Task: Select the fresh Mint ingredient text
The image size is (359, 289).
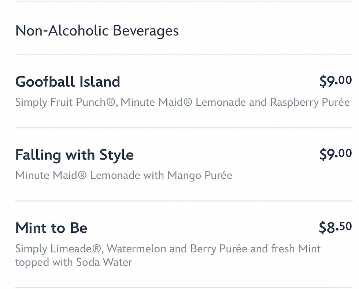Action: pyautogui.click(x=296, y=249)
